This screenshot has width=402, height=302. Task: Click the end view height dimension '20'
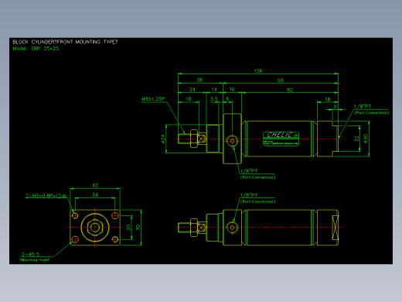coord(128,228)
